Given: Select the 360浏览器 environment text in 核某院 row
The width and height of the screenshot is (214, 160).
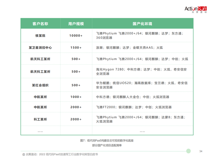Looking at the screenshot, I should [x=104, y=38].
